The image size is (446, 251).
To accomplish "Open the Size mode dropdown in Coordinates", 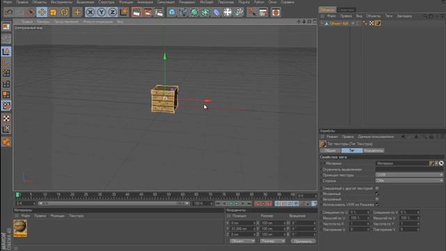I will pyautogui.click(x=272, y=241).
